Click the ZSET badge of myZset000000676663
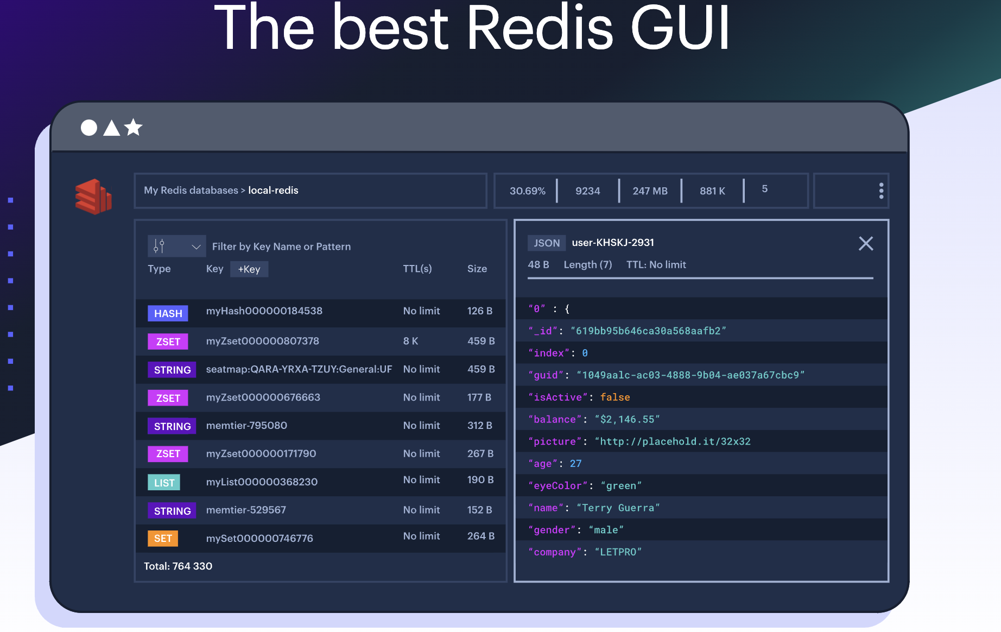The width and height of the screenshot is (1001, 632). pos(168,398)
